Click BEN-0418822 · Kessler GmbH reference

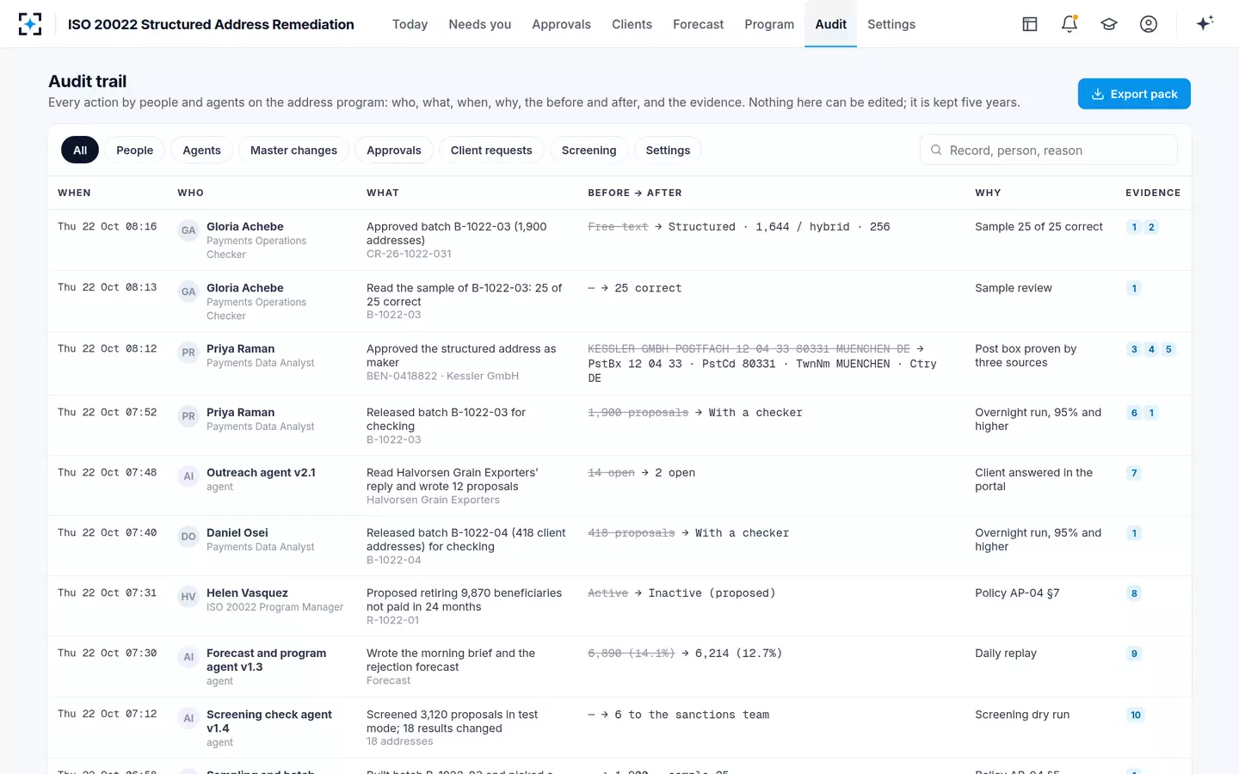[x=442, y=376]
